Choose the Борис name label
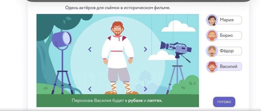The height and width of the screenshot is (111, 261). 226,36
